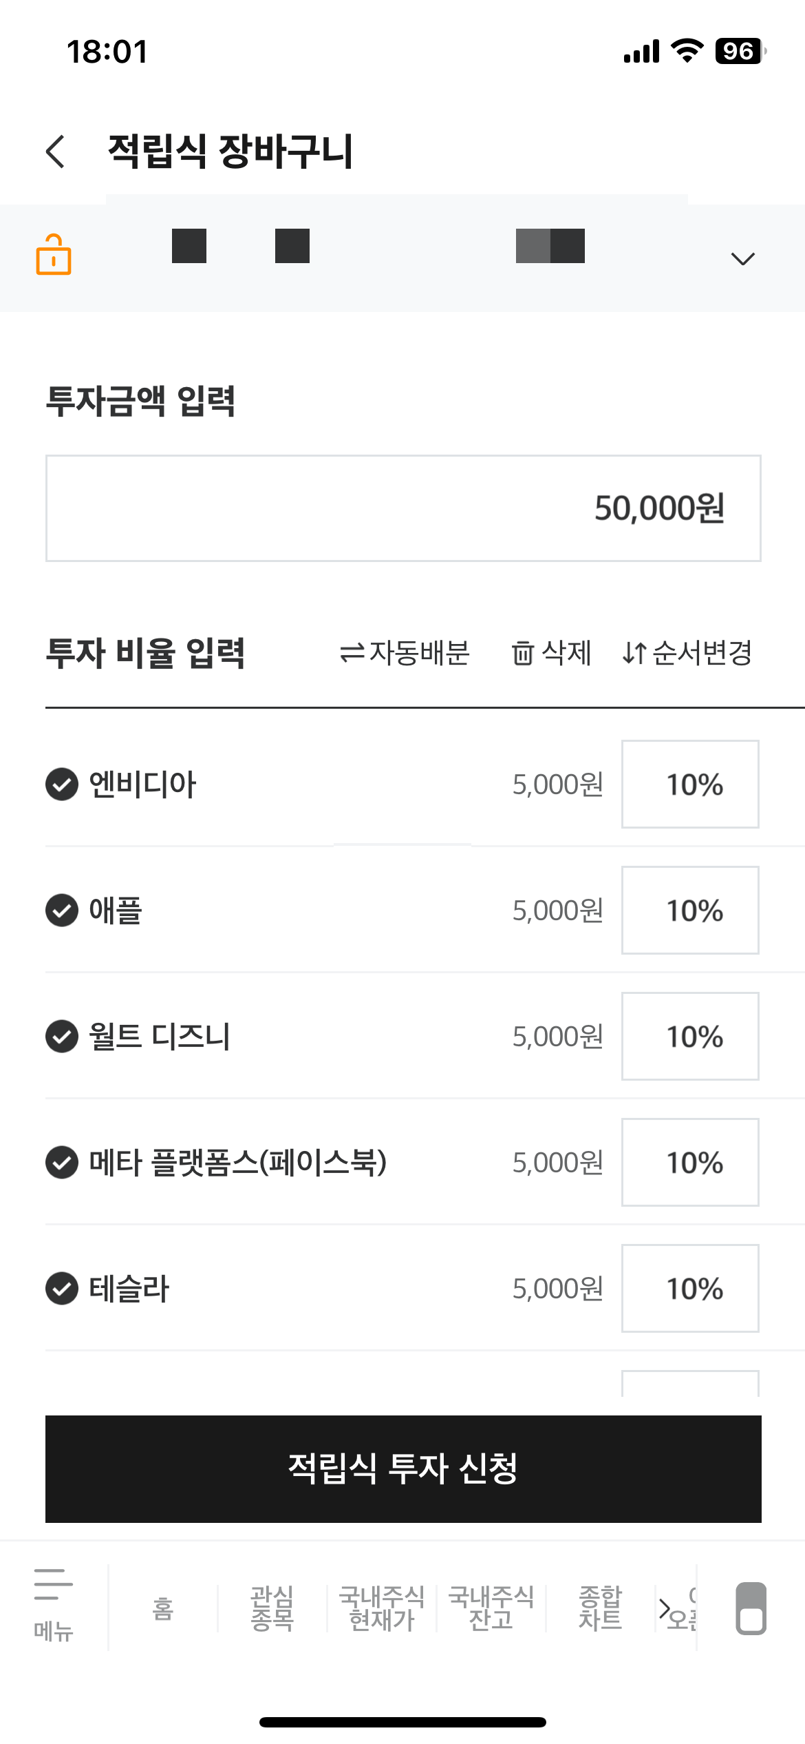Viewport: 805px width, 1744px height.
Task: Open the 국내주식 현재가 tab
Action: (382, 1609)
